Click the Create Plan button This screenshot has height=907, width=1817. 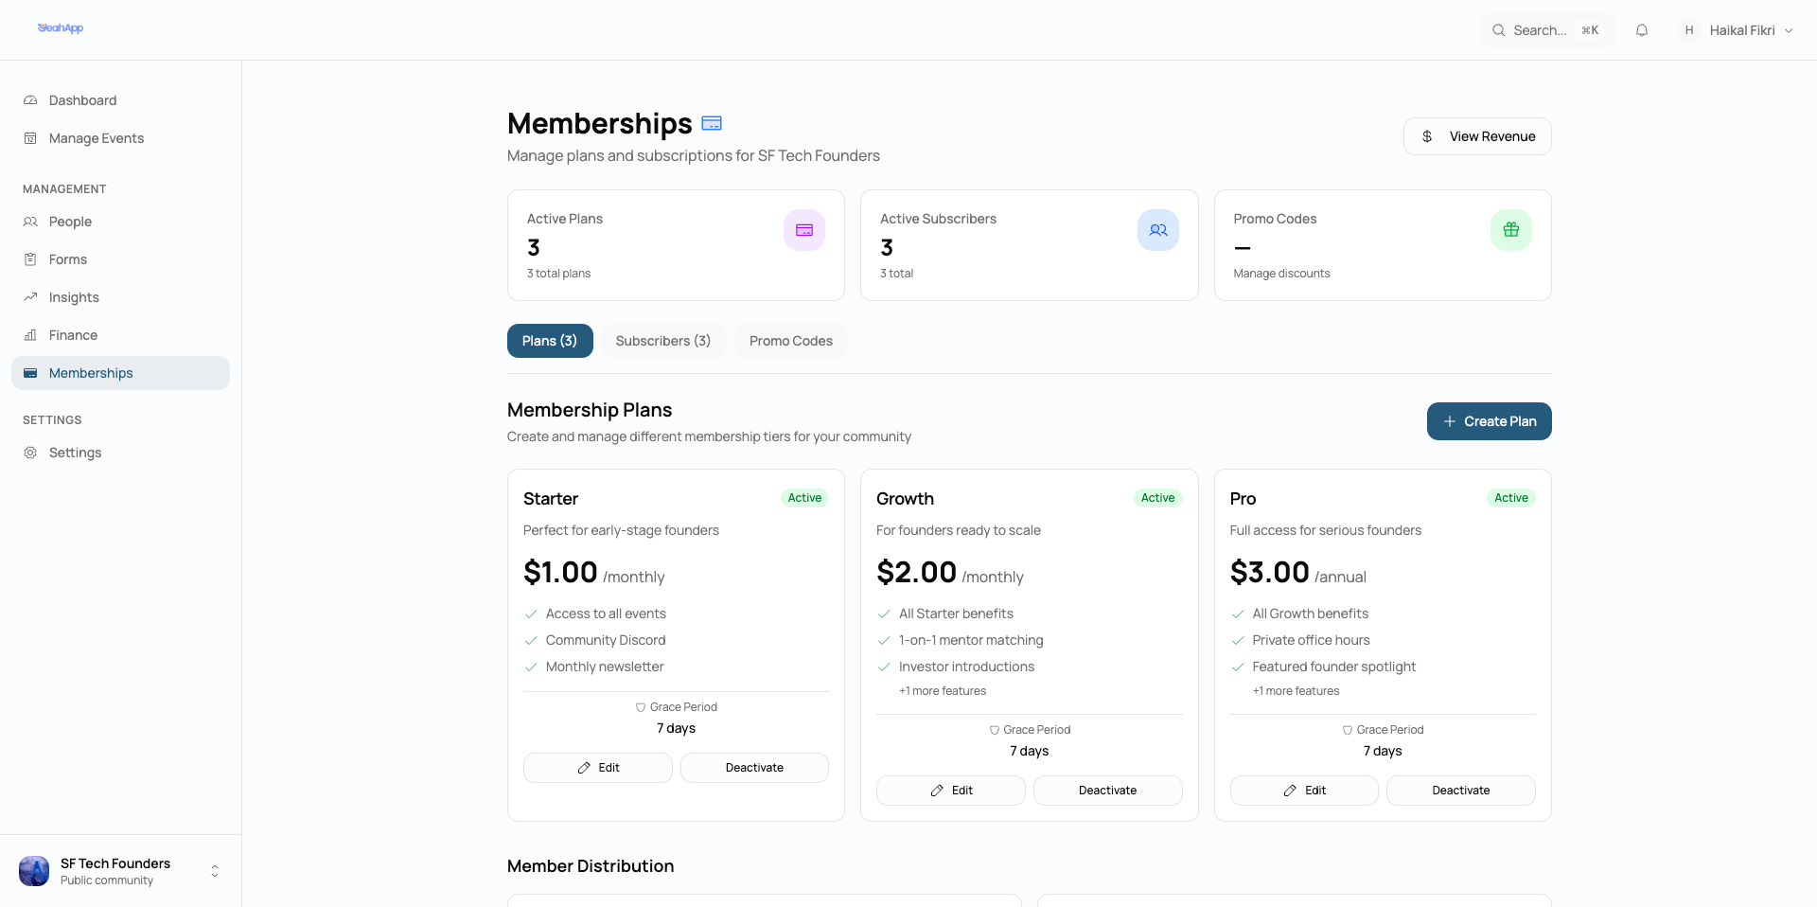click(x=1489, y=421)
